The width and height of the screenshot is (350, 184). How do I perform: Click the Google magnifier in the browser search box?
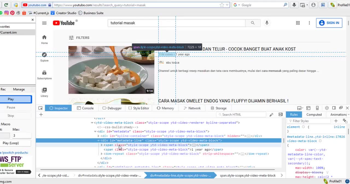(x=285, y=5)
